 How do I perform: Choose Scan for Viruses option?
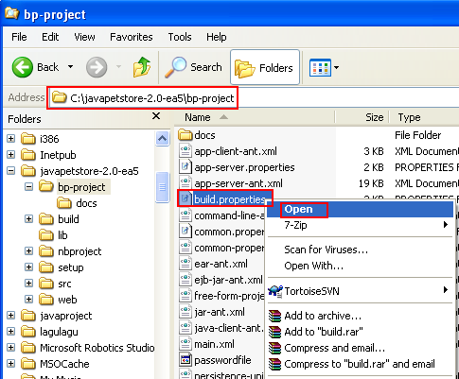361,250
